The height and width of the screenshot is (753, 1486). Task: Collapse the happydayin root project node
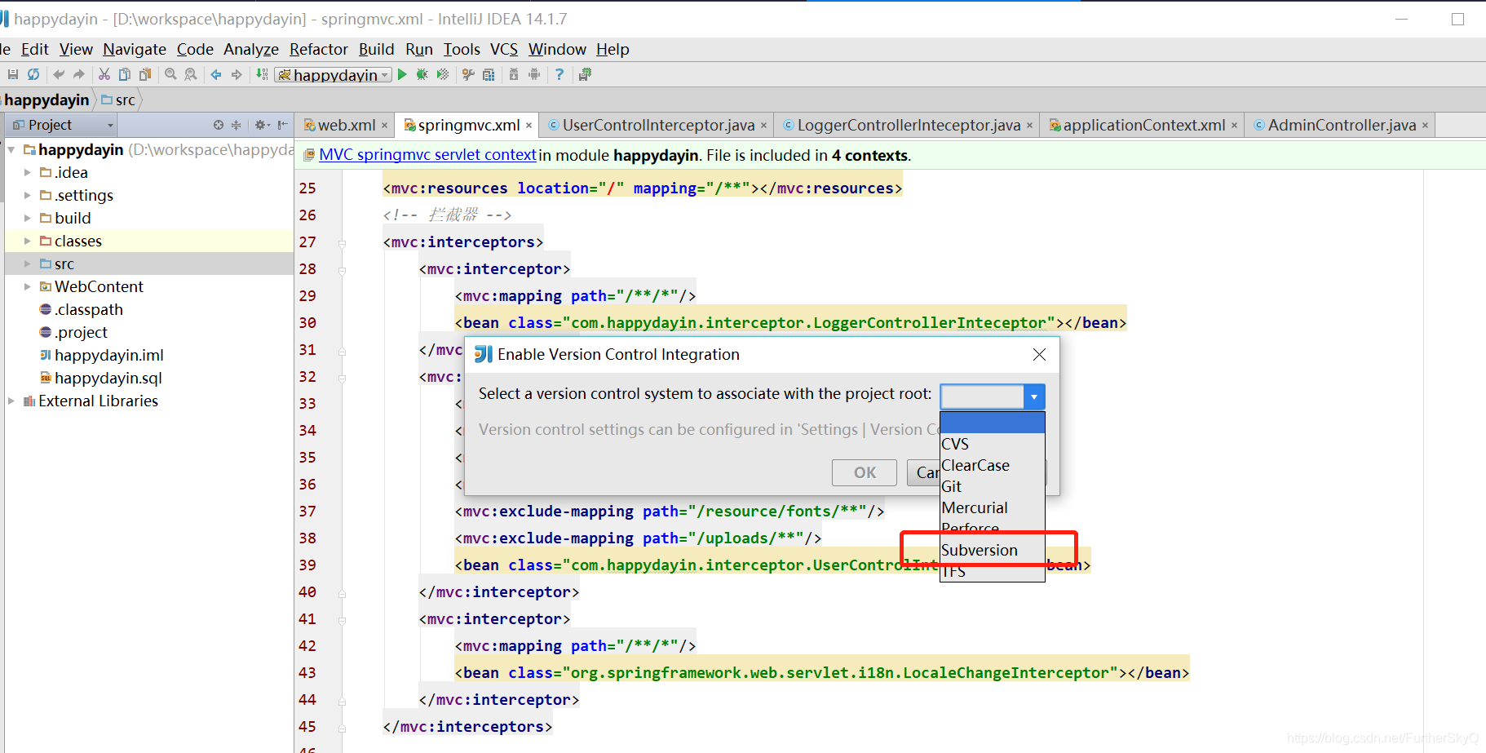coord(11,150)
